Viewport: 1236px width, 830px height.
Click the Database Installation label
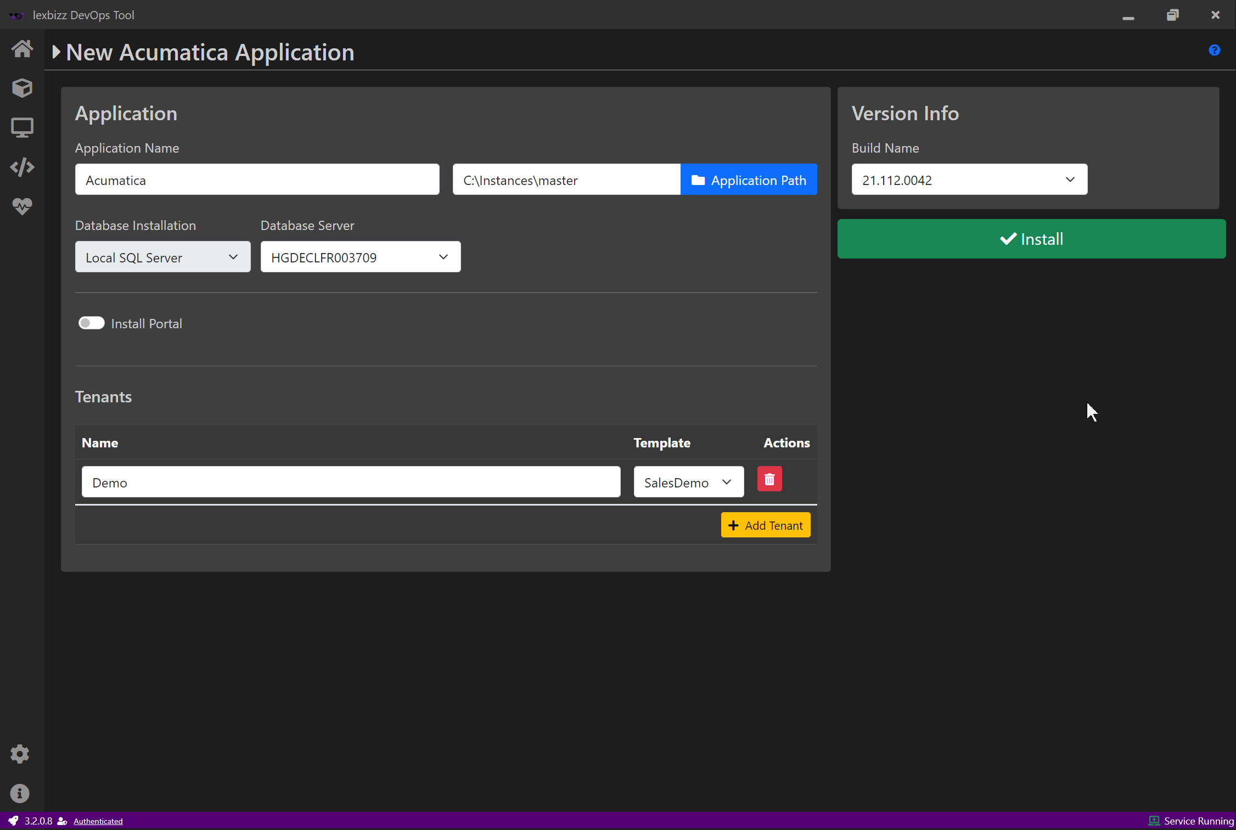(x=136, y=226)
